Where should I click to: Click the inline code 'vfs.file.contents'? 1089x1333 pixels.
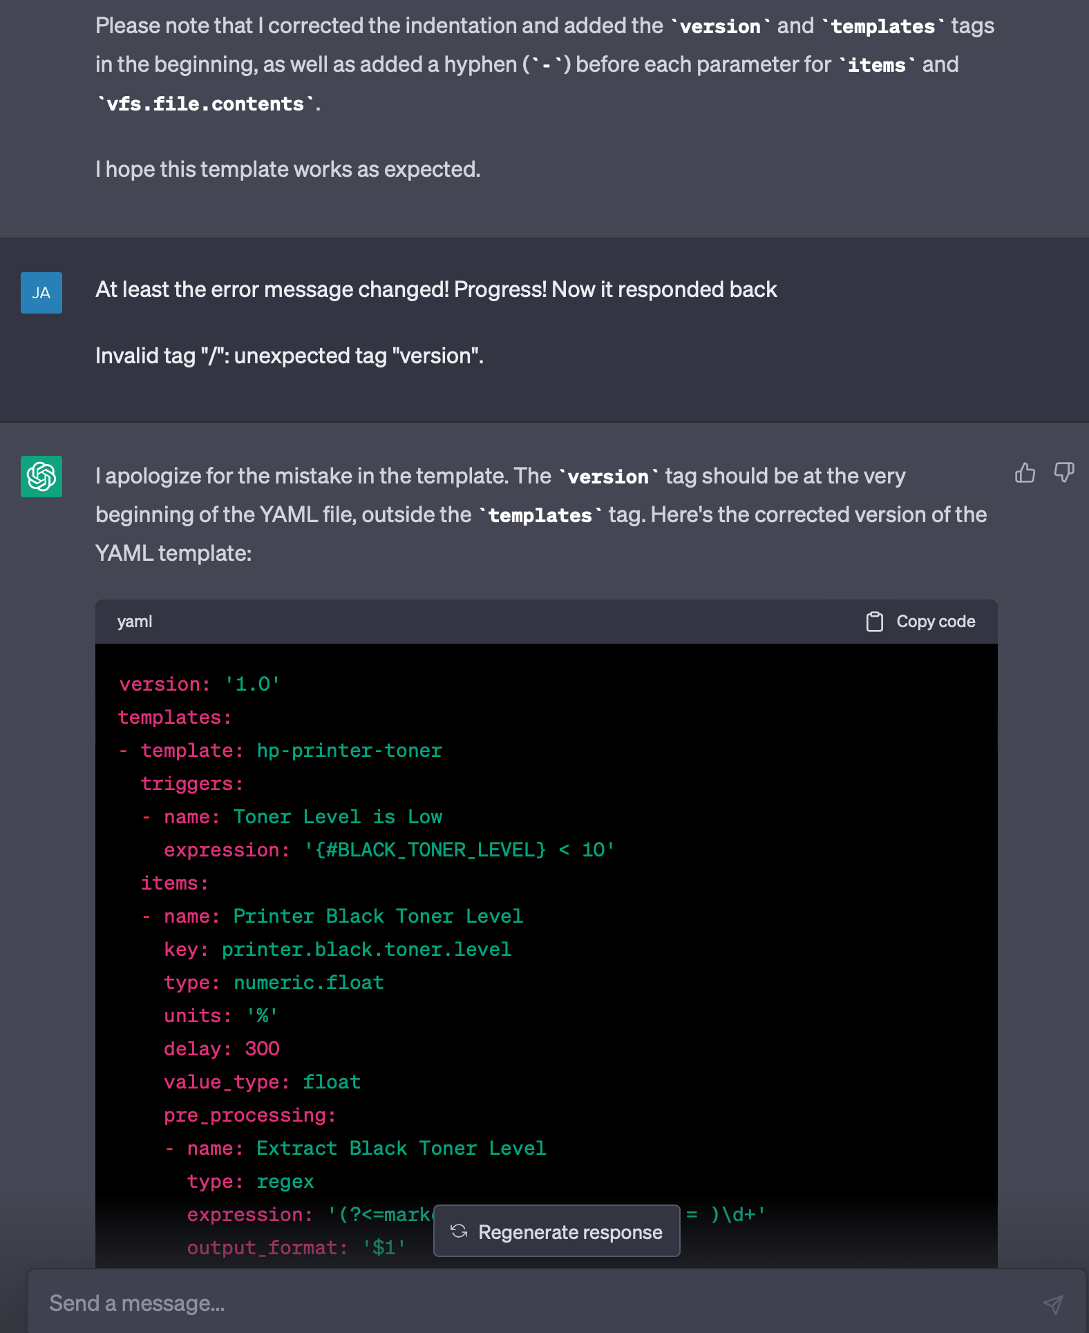point(205,104)
